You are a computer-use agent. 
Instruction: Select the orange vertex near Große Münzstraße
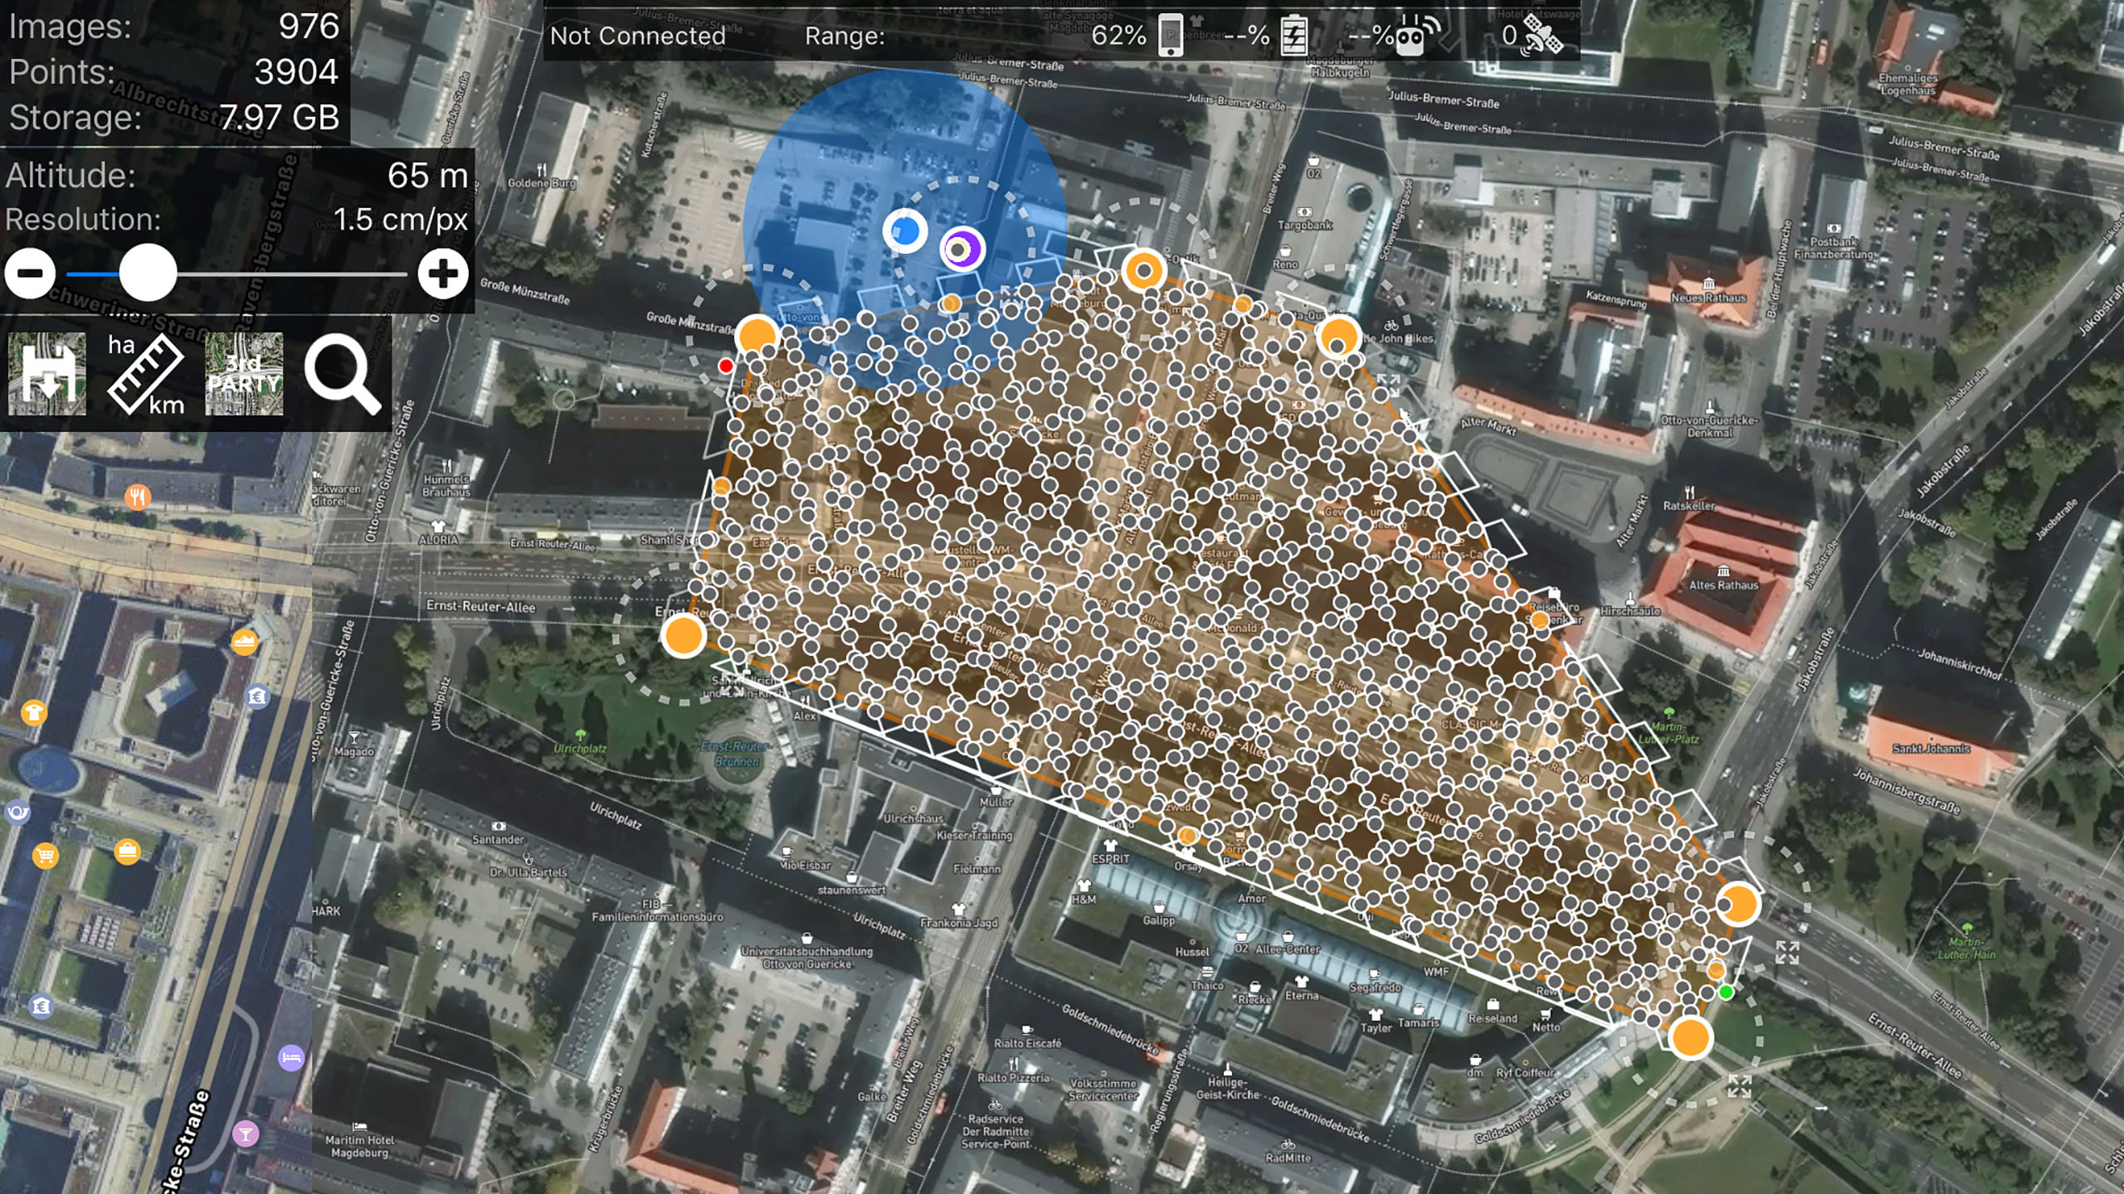point(757,336)
